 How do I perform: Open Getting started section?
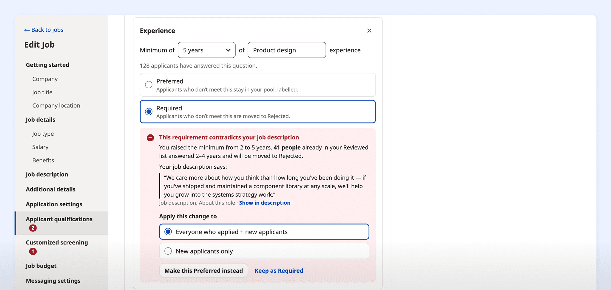(47, 65)
